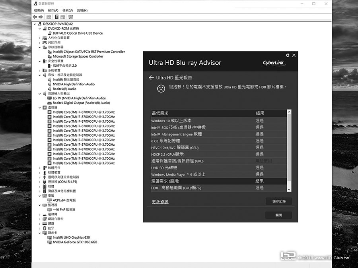Click scroll down arrow in requirements list
This screenshot has height=268, width=358.
click(289, 190)
